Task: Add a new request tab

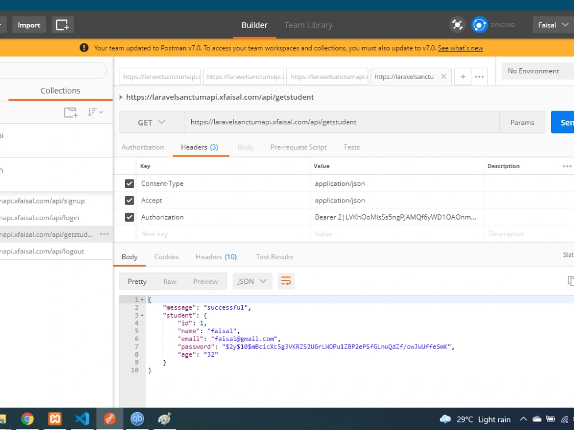Action: coord(463,76)
